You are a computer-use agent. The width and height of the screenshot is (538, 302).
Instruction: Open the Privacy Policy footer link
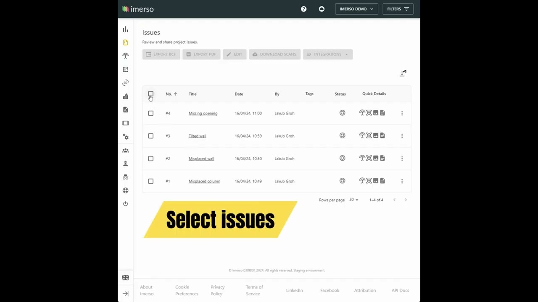coord(218,290)
